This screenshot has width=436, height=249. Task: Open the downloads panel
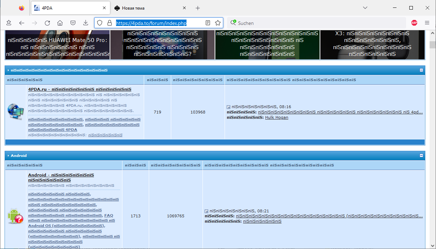[x=85, y=23]
